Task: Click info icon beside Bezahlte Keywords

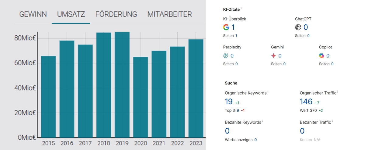Action: [x=262, y=121]
